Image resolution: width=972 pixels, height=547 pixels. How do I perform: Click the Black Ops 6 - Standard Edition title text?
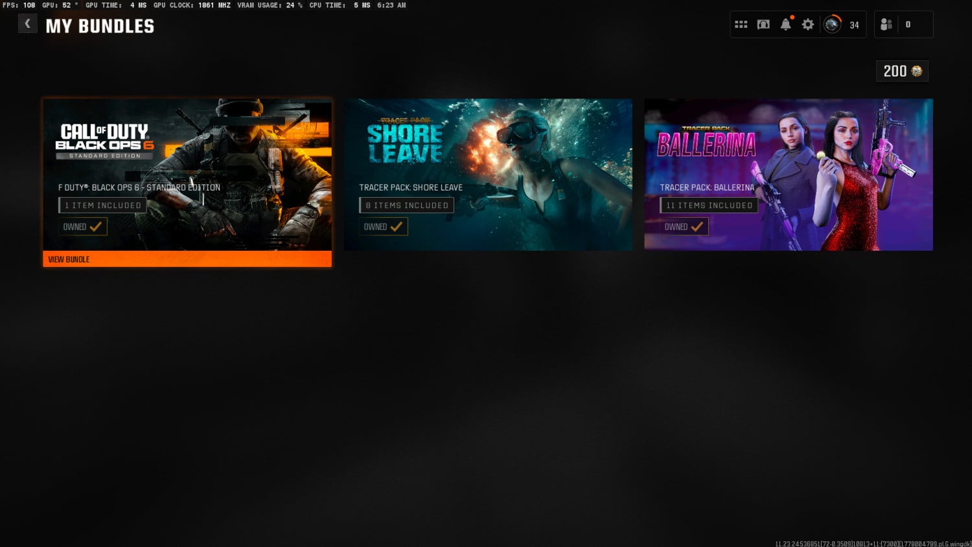tap(139, 187)
